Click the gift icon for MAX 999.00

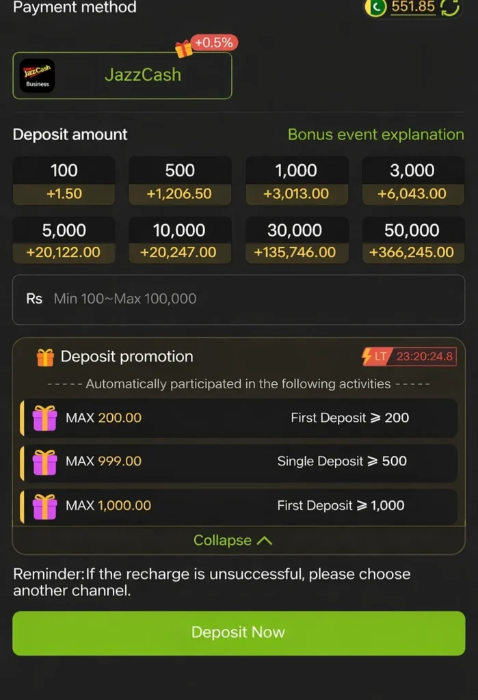pos(45,462)
